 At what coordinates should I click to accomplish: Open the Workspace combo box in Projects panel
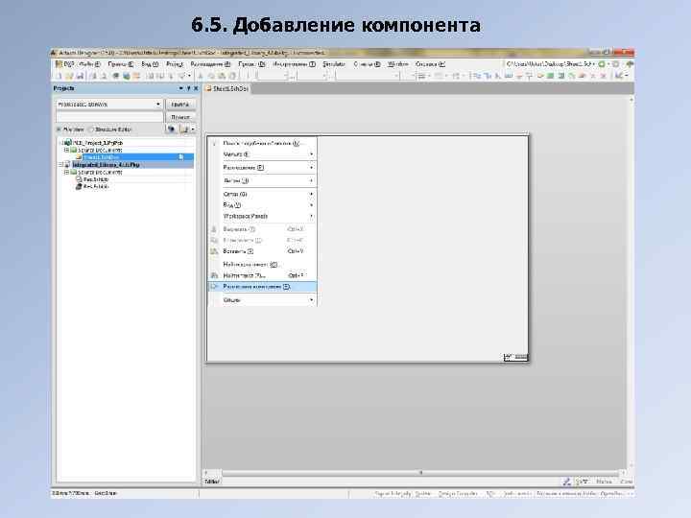click(108, 105)
